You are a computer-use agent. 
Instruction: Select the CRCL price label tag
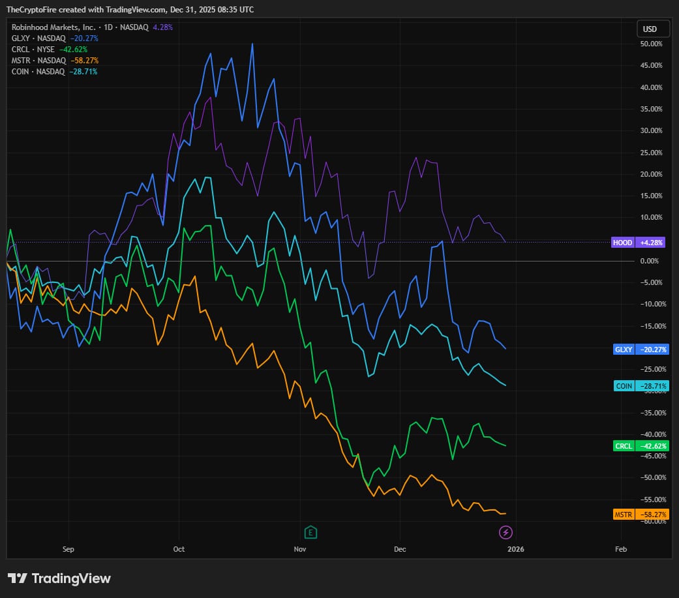click(641, 446)
